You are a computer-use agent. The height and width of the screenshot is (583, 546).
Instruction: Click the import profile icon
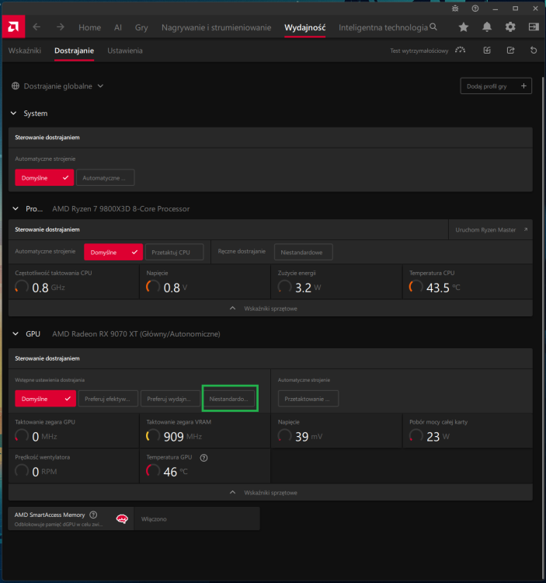487,51
